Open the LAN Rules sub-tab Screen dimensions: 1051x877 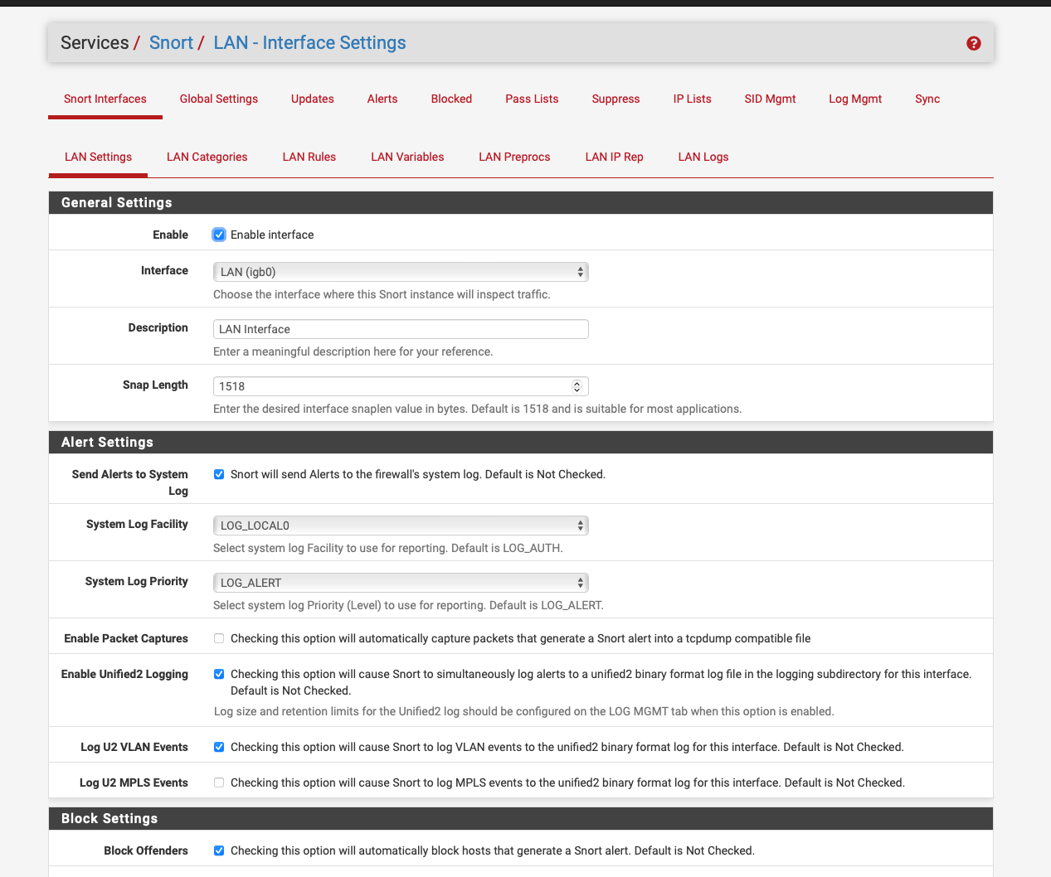pyautogui.click(x=309, y=157)
